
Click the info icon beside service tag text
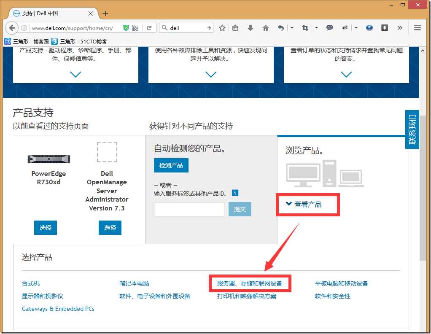[x=235, y=193]
